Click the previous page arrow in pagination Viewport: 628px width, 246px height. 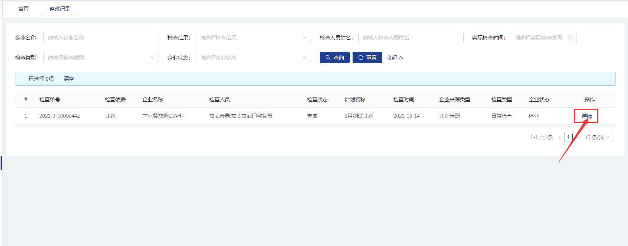tap(559, 137)
